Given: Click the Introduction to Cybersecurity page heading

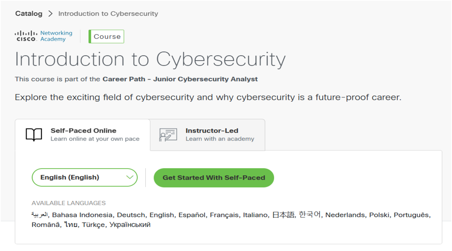Looking at the screenshot, I should [150, 59].
